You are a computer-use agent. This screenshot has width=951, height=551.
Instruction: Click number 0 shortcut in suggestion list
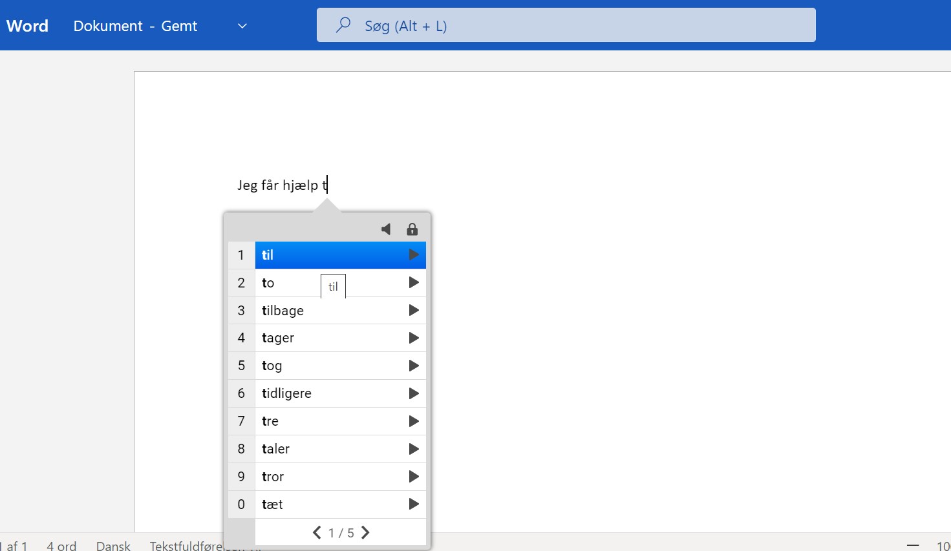click(241, 504)
